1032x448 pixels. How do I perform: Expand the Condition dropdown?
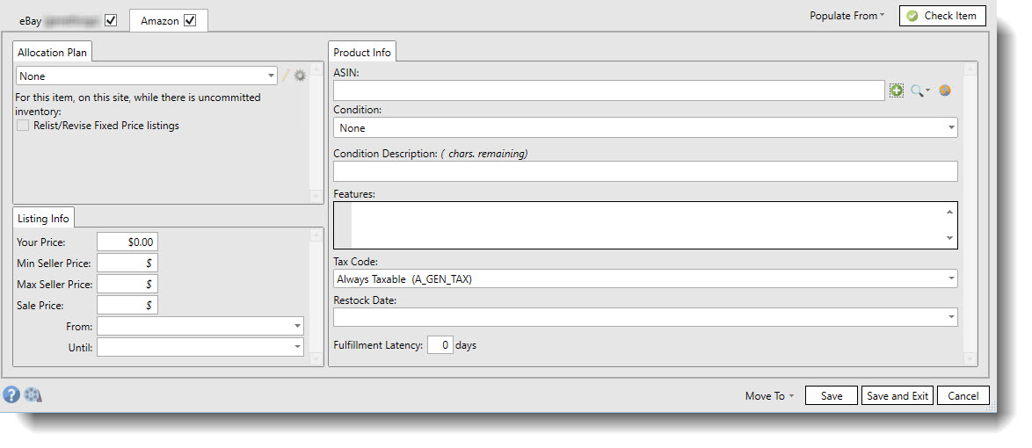click(951, 128)
